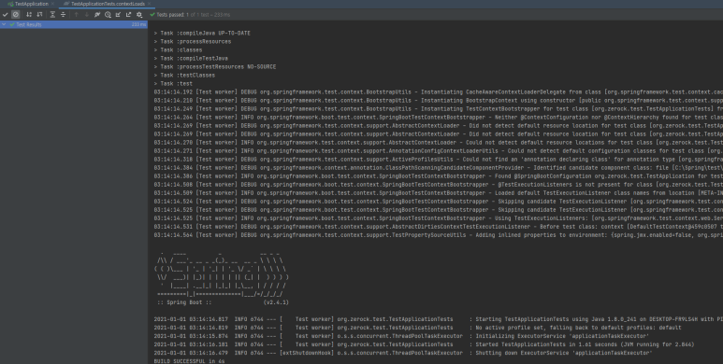Click the Tests passed status text
Screen dimensions: 723x364
(x=194, y=15)
